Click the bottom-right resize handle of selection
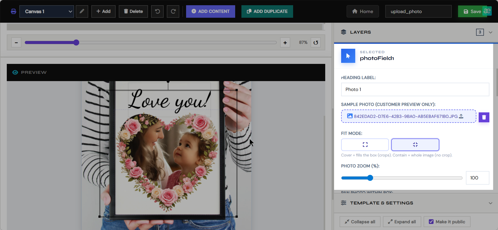The width and height of the screenshot is (498, 230). pos(237,216)
